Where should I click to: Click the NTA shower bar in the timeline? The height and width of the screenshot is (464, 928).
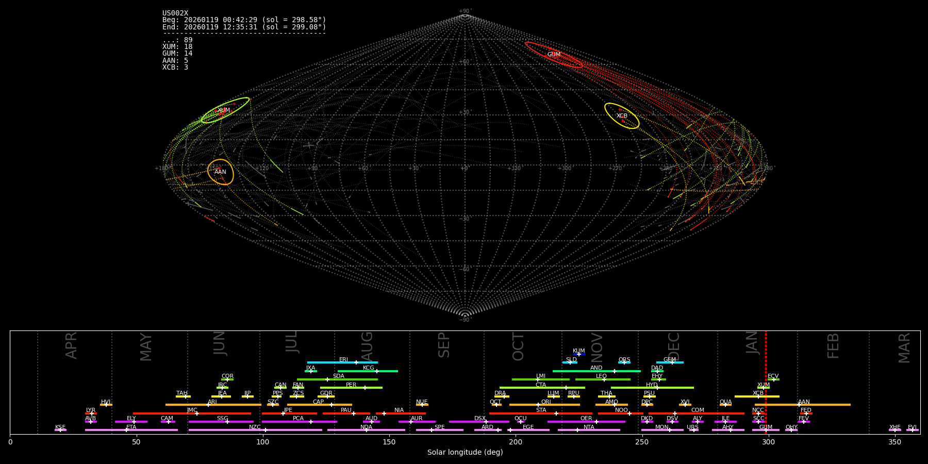click(589, 430)
